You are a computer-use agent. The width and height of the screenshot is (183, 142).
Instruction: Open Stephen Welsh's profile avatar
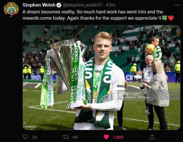pyautogui.click(x=11, y=9)
